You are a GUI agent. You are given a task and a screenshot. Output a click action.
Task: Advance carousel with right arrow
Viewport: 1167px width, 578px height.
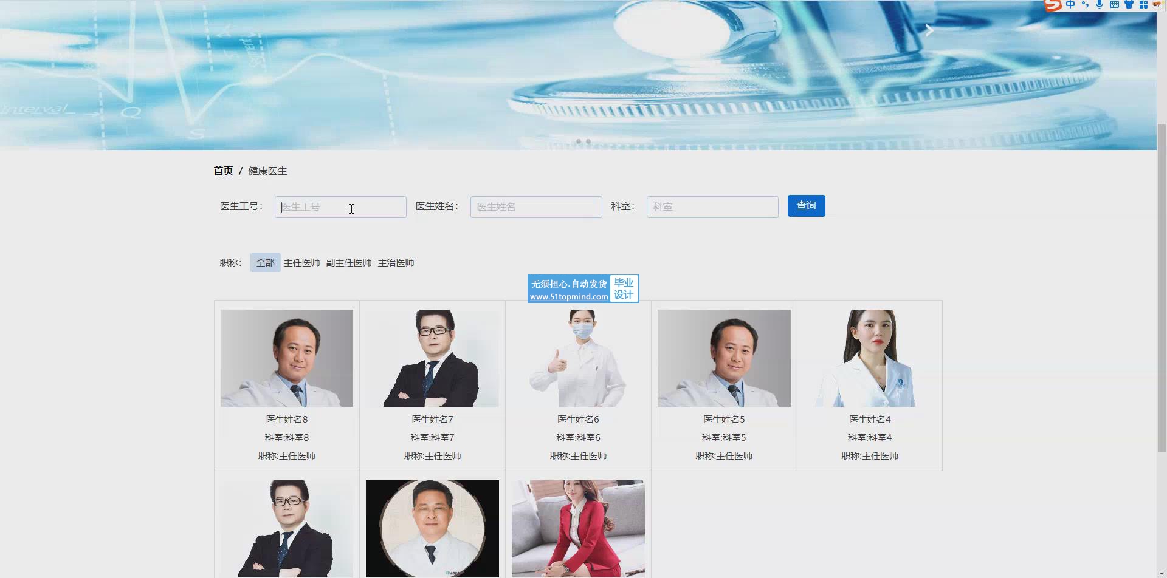[x=929, y=30]
